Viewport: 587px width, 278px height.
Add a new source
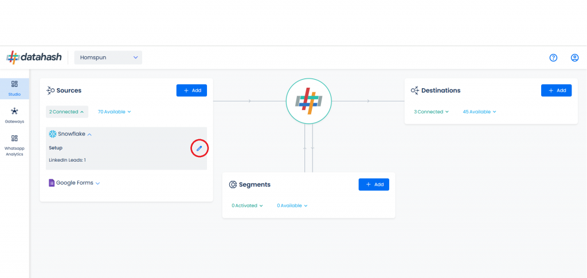(191, 90)
